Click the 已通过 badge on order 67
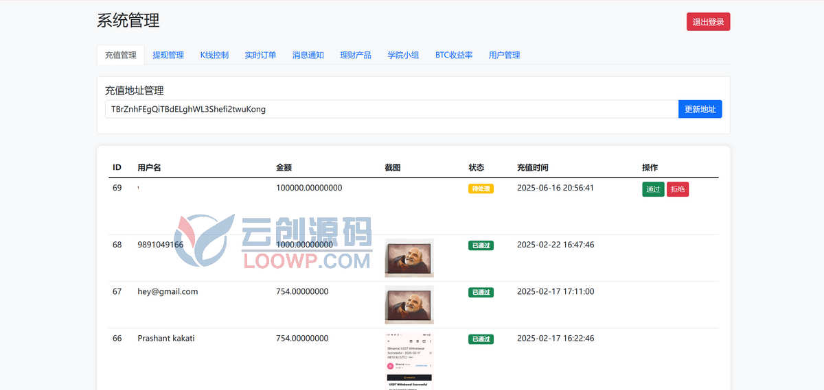This screenshot has width=824, height=390. [481, 292]
